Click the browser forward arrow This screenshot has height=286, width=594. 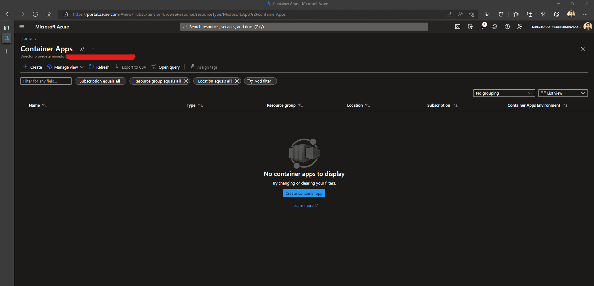[x=22, y=14]
